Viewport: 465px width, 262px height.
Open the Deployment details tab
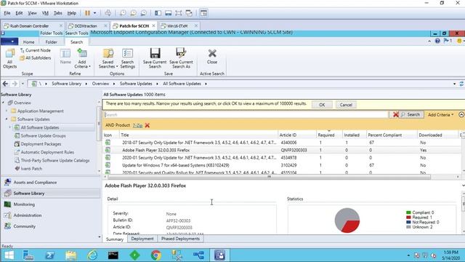142,239
